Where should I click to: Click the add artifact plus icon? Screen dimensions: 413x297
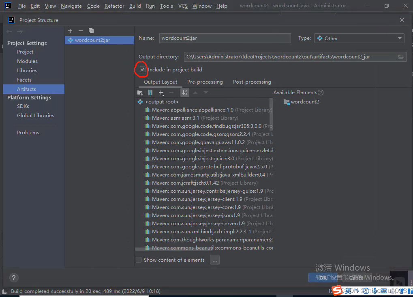pyautogui.click(x=70, y=31)
